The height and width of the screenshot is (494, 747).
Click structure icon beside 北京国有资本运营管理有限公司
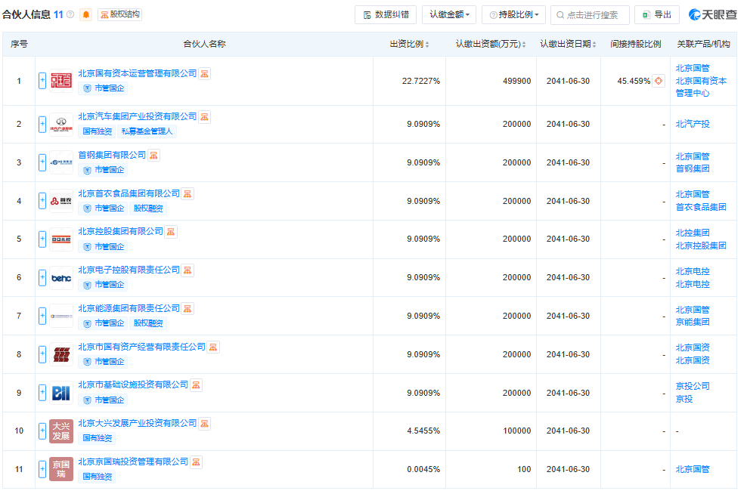tap(204, 74)
